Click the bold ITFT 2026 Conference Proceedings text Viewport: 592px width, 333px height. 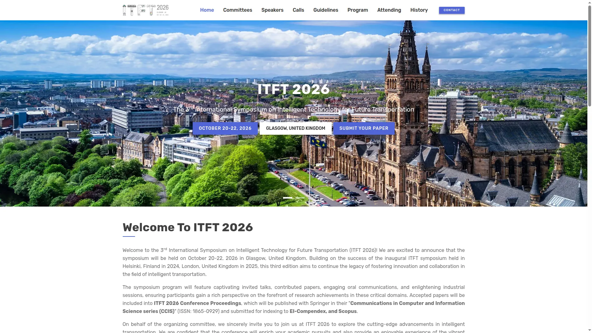pyautogui.click(x=197, y=303)
